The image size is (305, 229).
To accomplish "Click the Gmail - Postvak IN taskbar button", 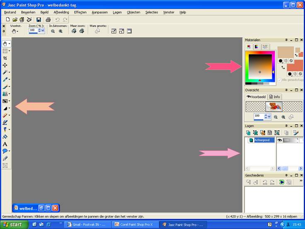I will 88,224.
